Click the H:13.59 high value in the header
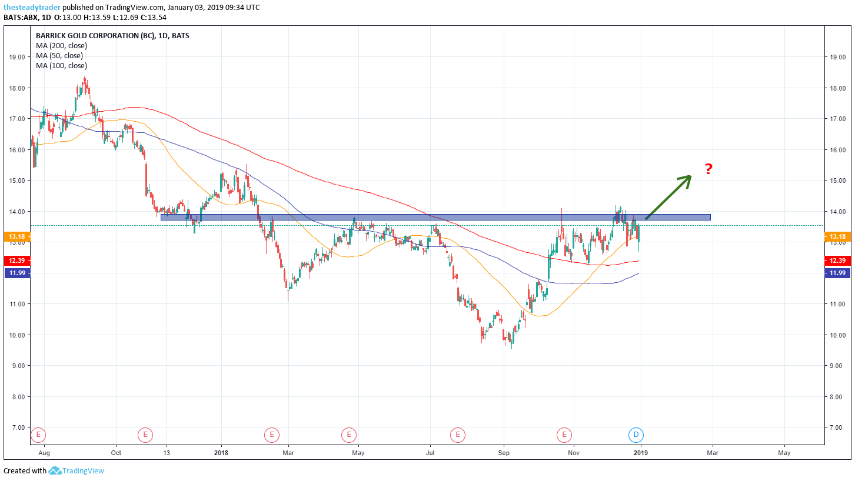This screenshot has width=855, height=481. click(x=97, y=17)
